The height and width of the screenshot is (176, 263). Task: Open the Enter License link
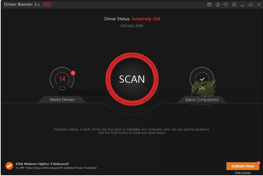point(243,173)
